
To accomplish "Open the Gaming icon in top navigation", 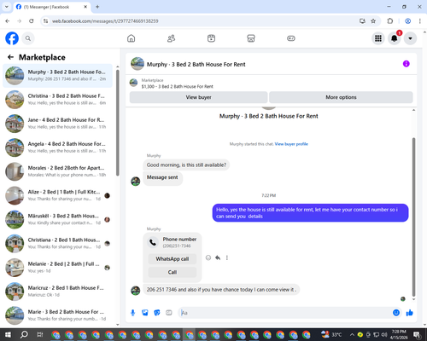I will 291,38.
